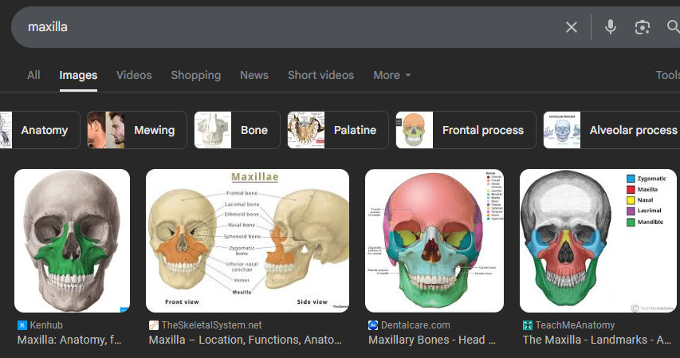680x358 pixels.
Task: Choose the Palatine filter chip
Action: click(x=338, y=130)
